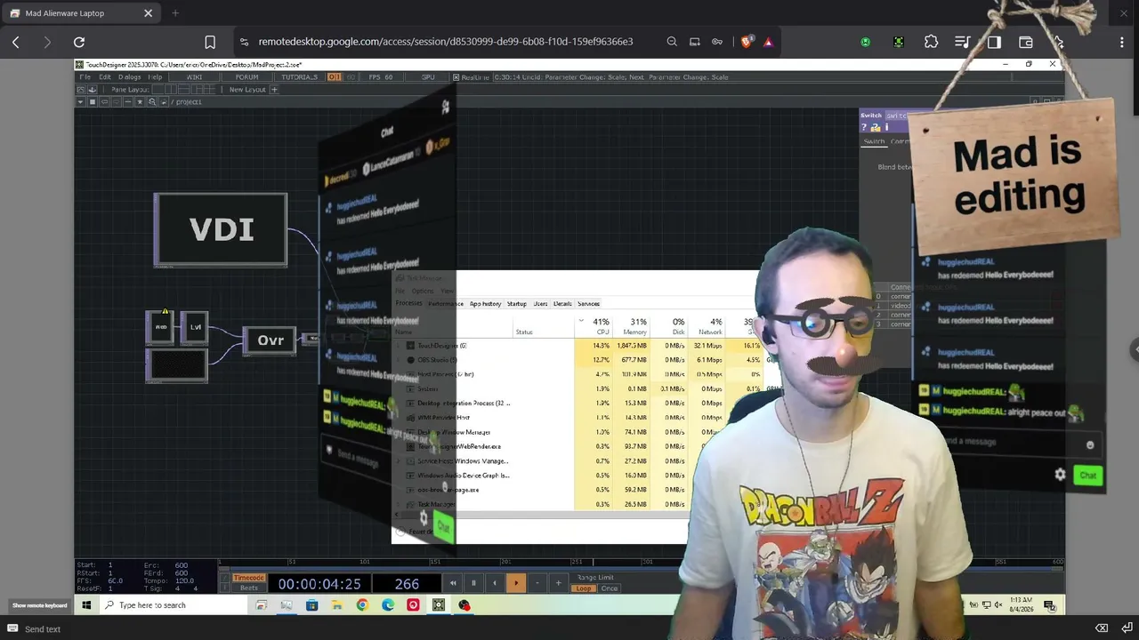
Task: Select the Mad Alienware Laptop tab
Action: pyautogui.click(x=82, y=13)
